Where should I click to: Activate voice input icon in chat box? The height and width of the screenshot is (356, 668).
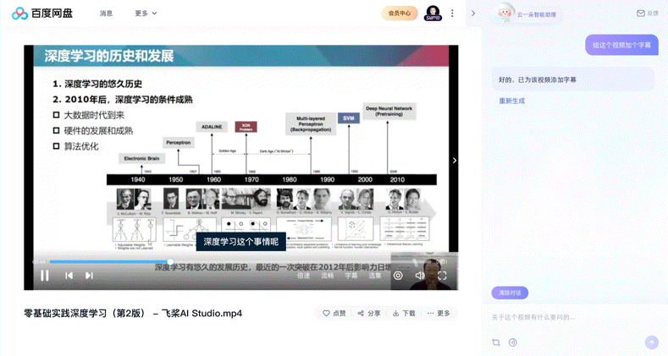[513, 342]
